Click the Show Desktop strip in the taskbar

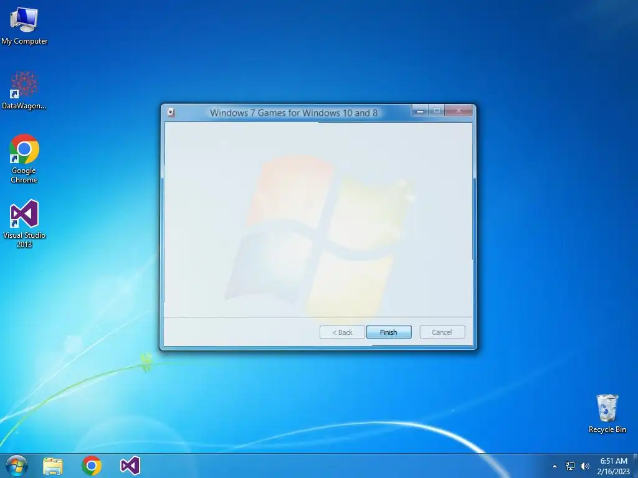[x=635, y=466]
